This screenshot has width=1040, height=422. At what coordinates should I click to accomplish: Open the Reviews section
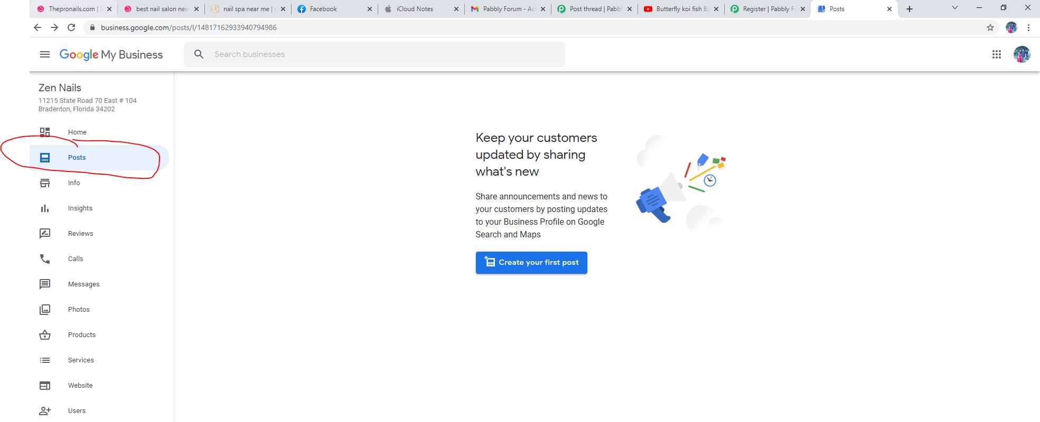coord(80,233)
